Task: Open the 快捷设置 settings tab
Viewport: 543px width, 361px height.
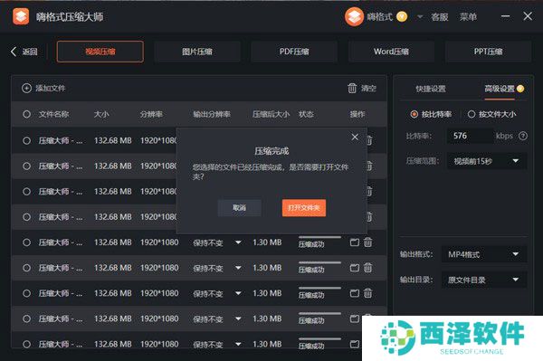Action: tap(431, 89)
